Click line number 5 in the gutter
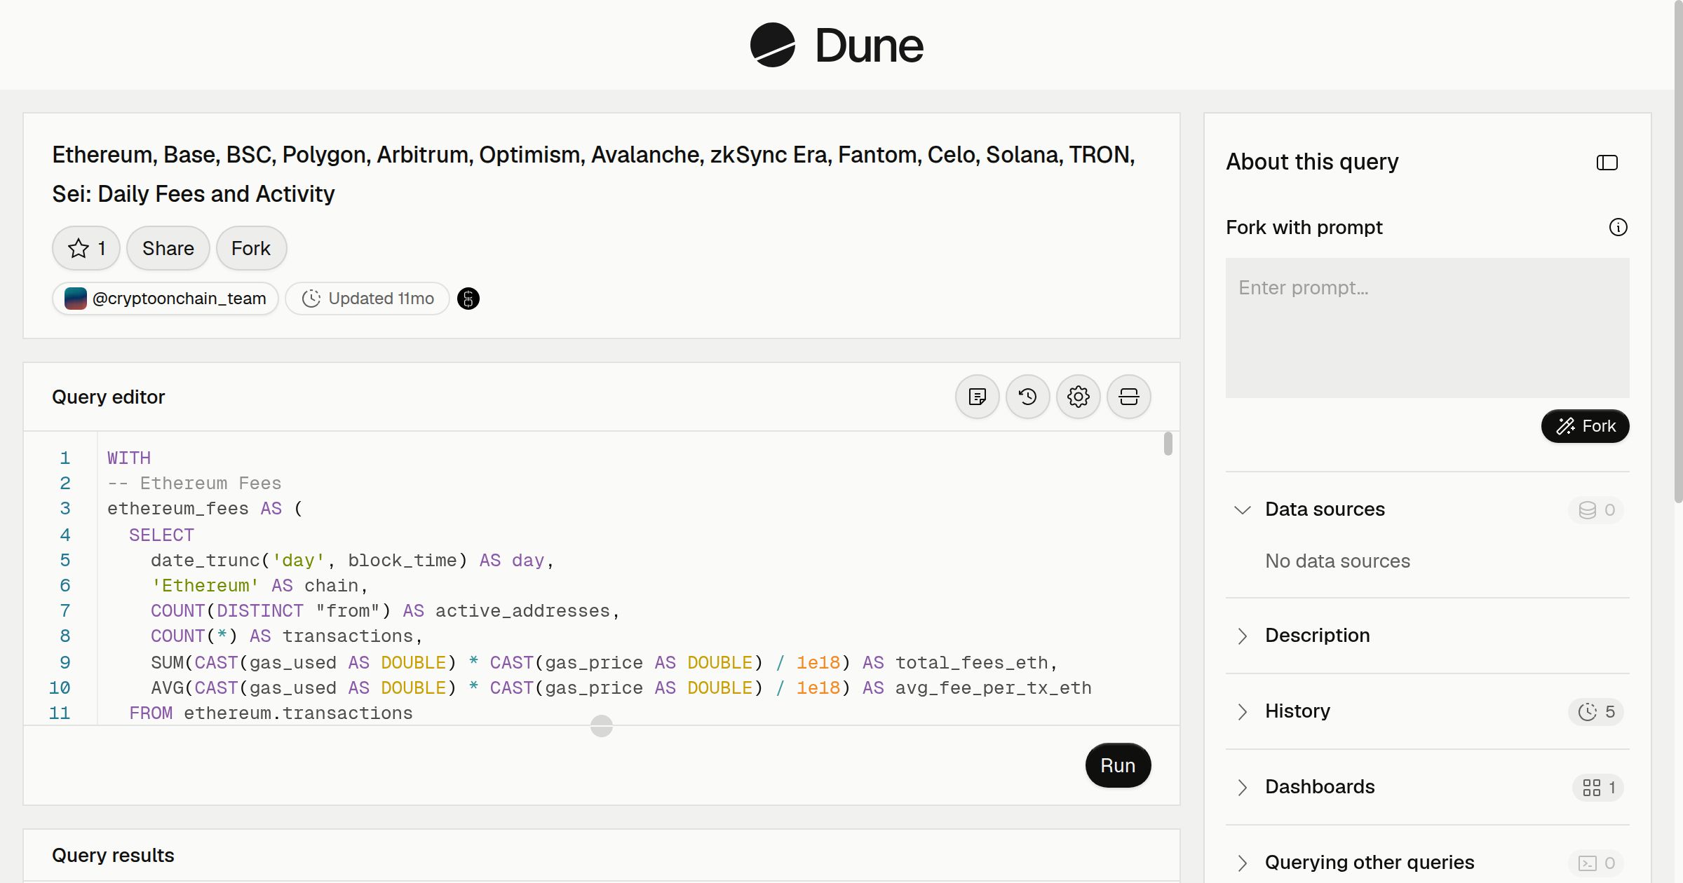 tap(65, 560)
